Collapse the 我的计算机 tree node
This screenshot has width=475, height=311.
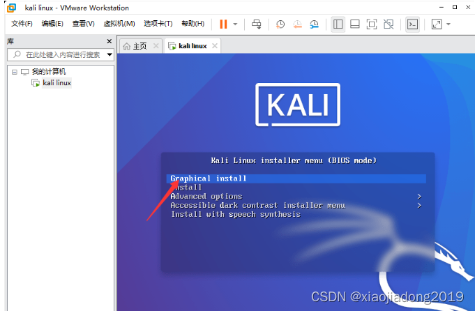(x=14, y=72)
